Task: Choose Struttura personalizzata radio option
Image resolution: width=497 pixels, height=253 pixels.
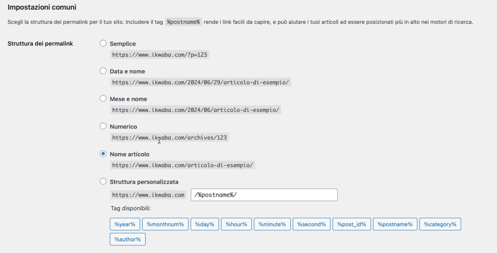Action: click(x=103, y=181)
